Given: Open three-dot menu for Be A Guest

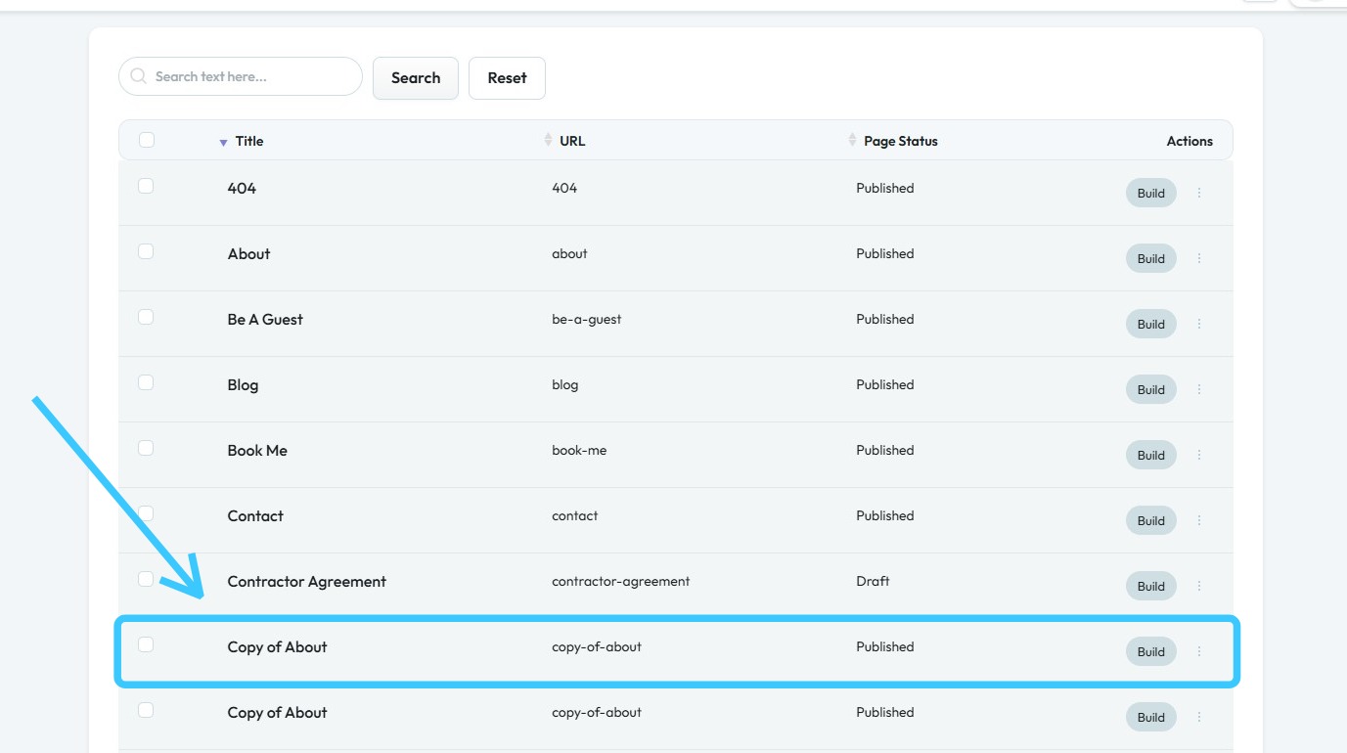Looking at the screenshot, I should pos(1199,324).
